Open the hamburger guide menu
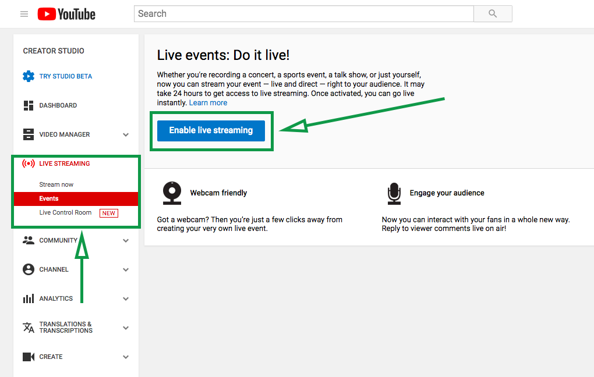 pyautogui.click(x=24, y=14)
